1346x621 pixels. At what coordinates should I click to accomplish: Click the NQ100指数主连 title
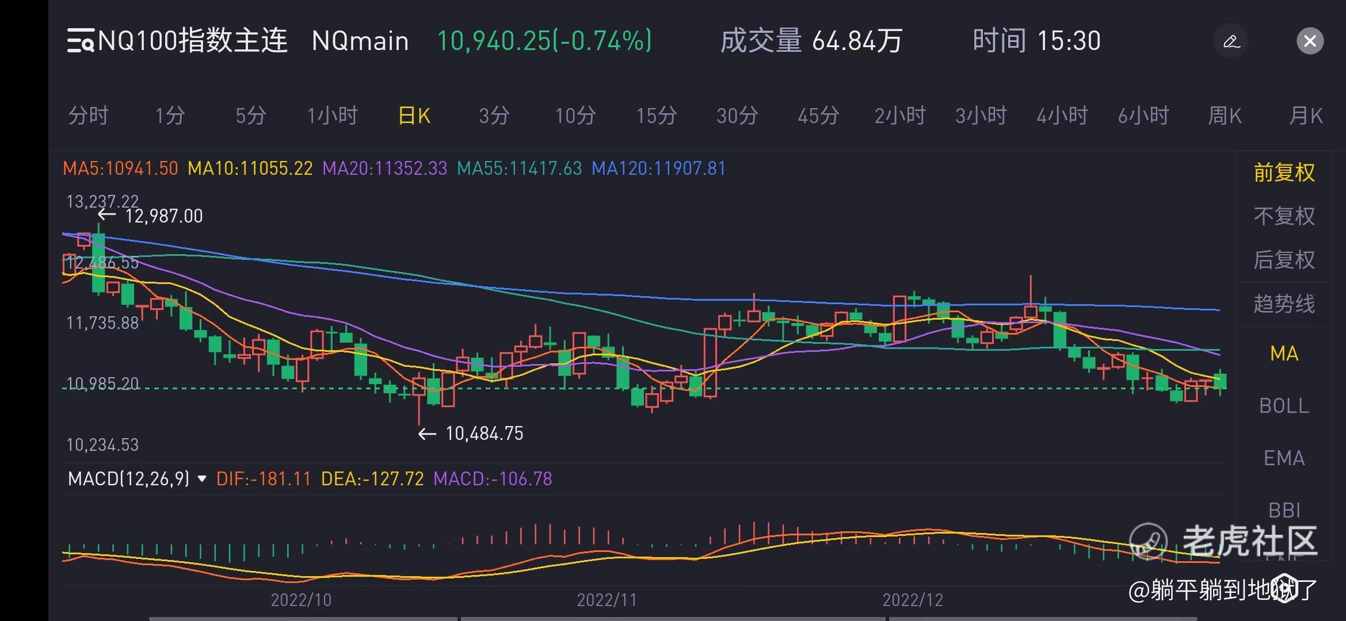coord(193,41)
